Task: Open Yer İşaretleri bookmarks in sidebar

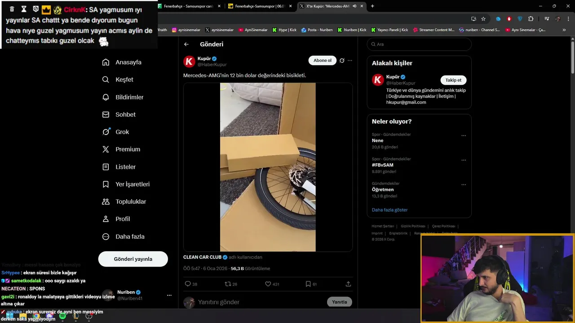Action: point(126,184)
